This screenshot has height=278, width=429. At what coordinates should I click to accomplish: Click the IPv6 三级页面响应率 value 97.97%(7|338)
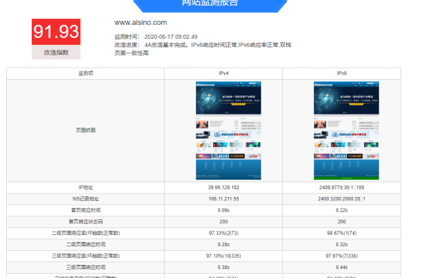tap(341, 256)
